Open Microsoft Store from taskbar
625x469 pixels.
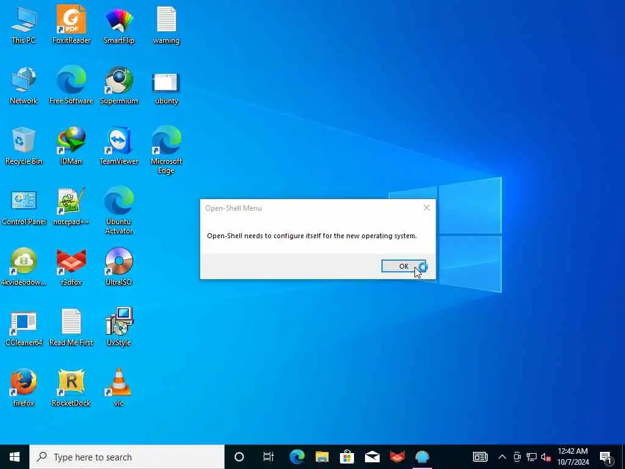coord(347,457)
